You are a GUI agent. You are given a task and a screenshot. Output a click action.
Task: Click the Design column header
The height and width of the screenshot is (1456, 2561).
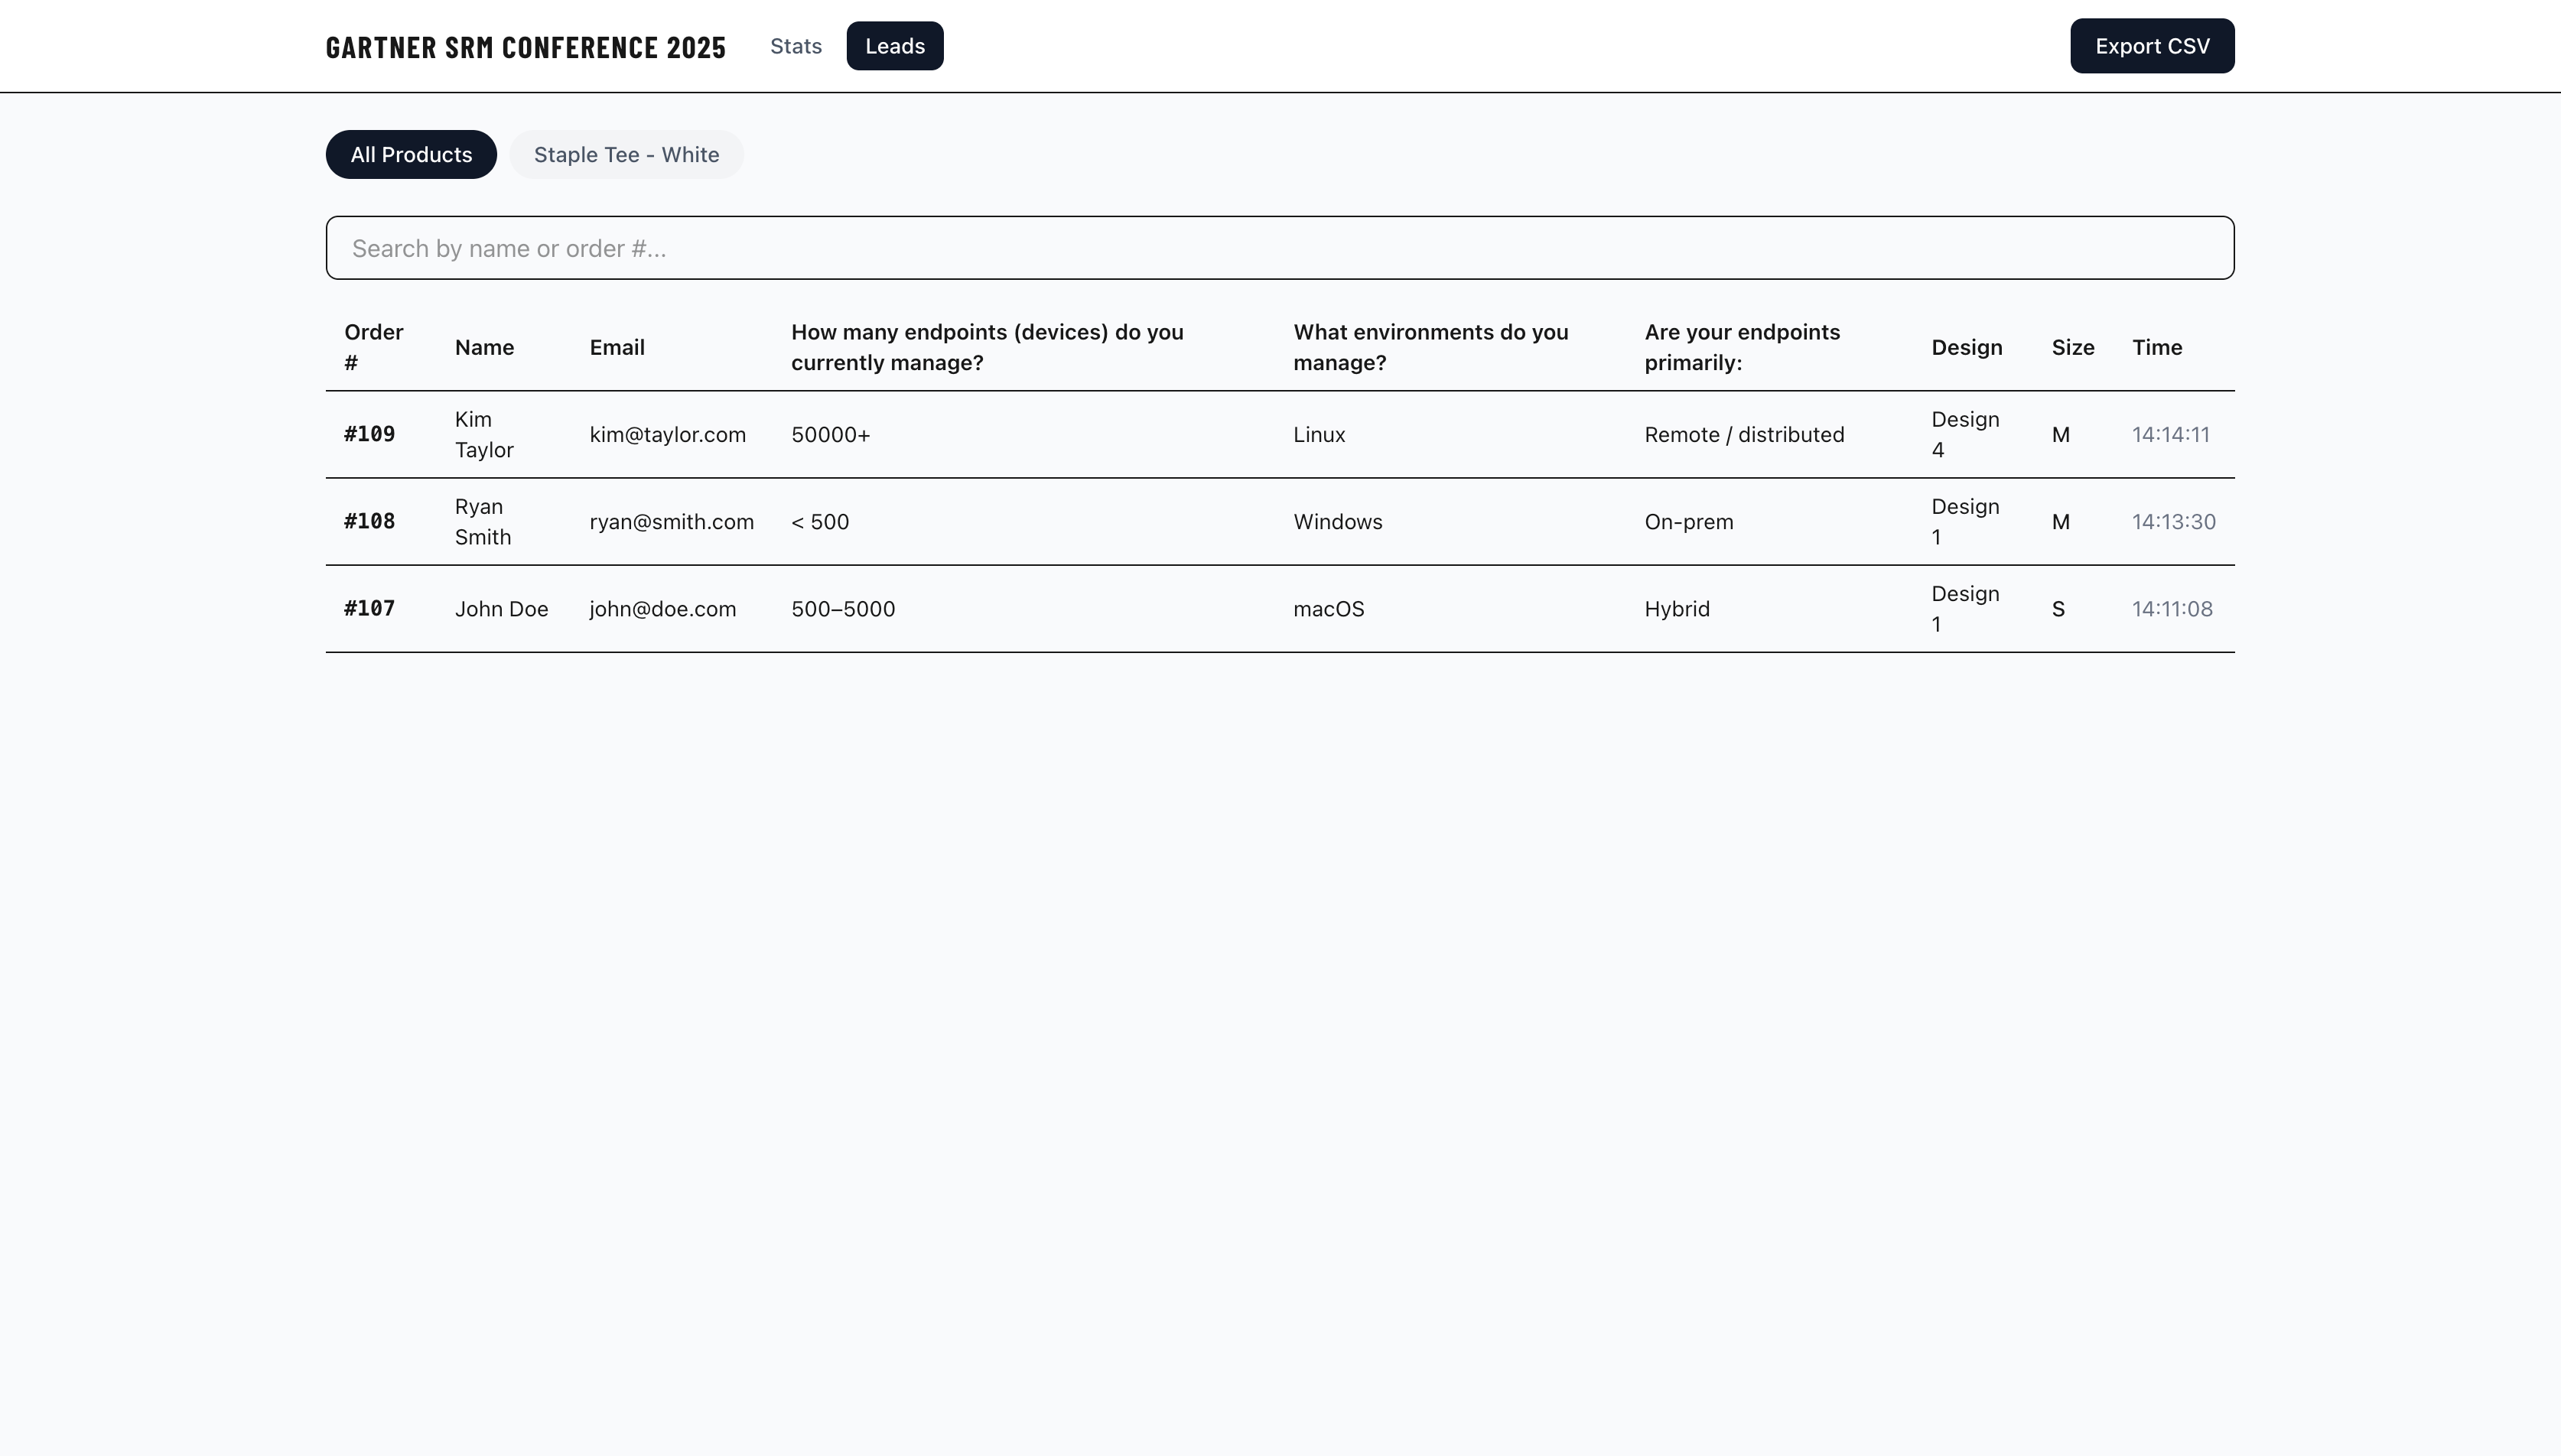pos(1966,347)
